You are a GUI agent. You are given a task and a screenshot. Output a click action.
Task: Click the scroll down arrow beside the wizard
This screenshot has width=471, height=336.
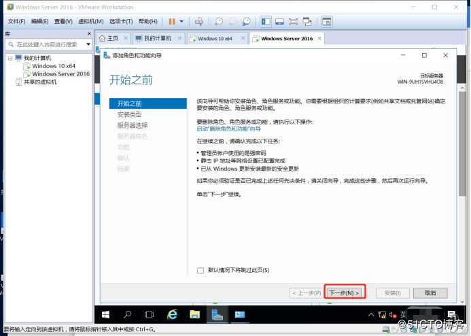(462, 301)
